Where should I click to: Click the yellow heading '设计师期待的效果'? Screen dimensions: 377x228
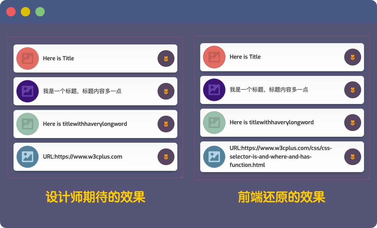coord(95,197)
